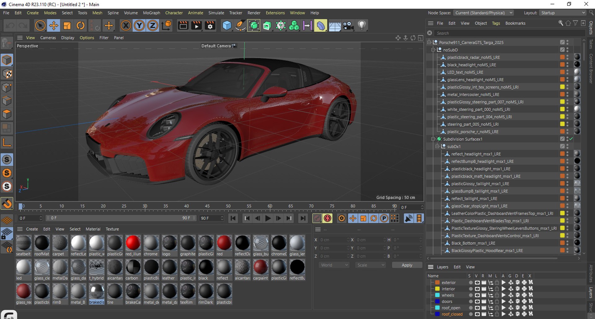The image size is (595, 319).
Task: Open the Scale mode dropdown
Action: click(x=371, y=265)
